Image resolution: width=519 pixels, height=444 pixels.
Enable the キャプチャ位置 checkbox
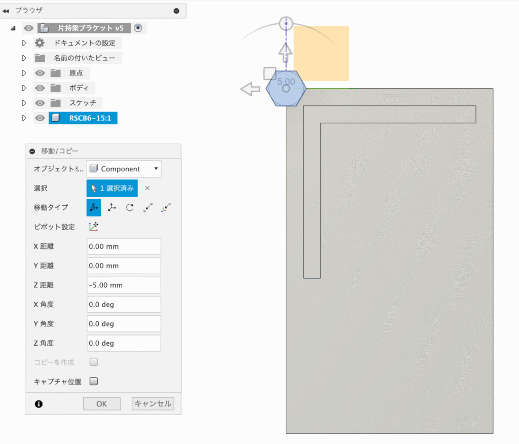coord(93,381)
